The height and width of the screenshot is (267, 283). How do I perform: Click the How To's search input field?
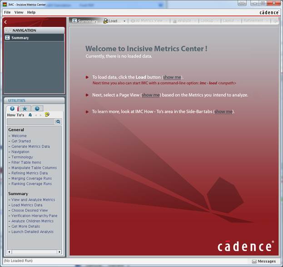coord(31,122)
